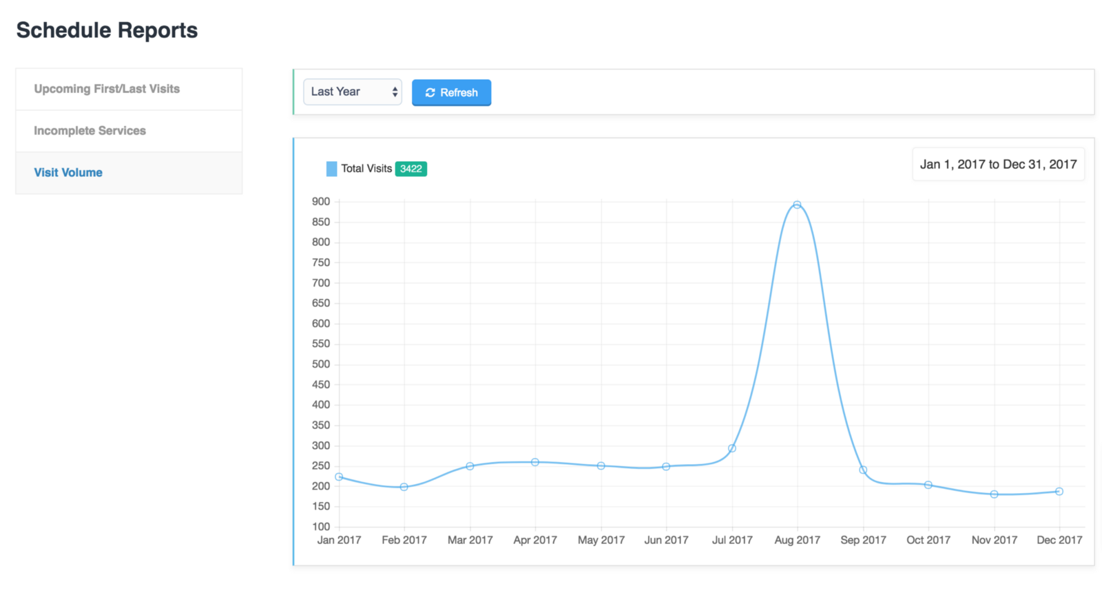The width and height of the screenshot is (1102, 606).
Task: Click the Nov 2017 data point on chart
Action: point(995,494)
